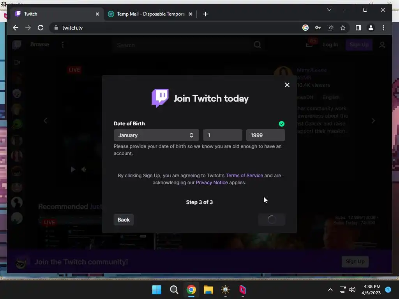Go to previous featured stream carousel arrow
Screen dimensions: 399x299
[45, 121]
